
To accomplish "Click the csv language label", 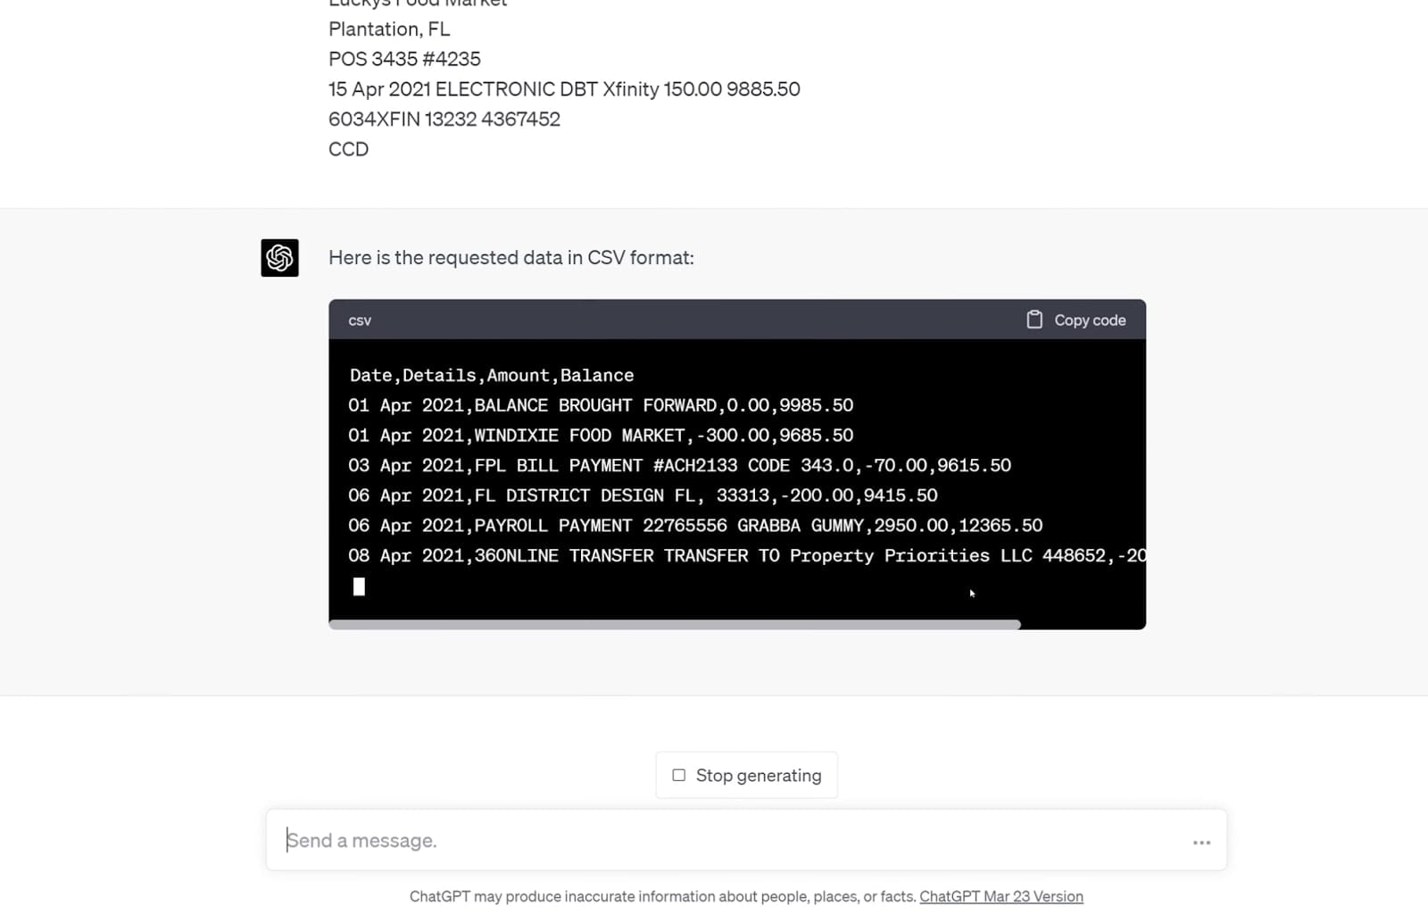I will point(360,320).
